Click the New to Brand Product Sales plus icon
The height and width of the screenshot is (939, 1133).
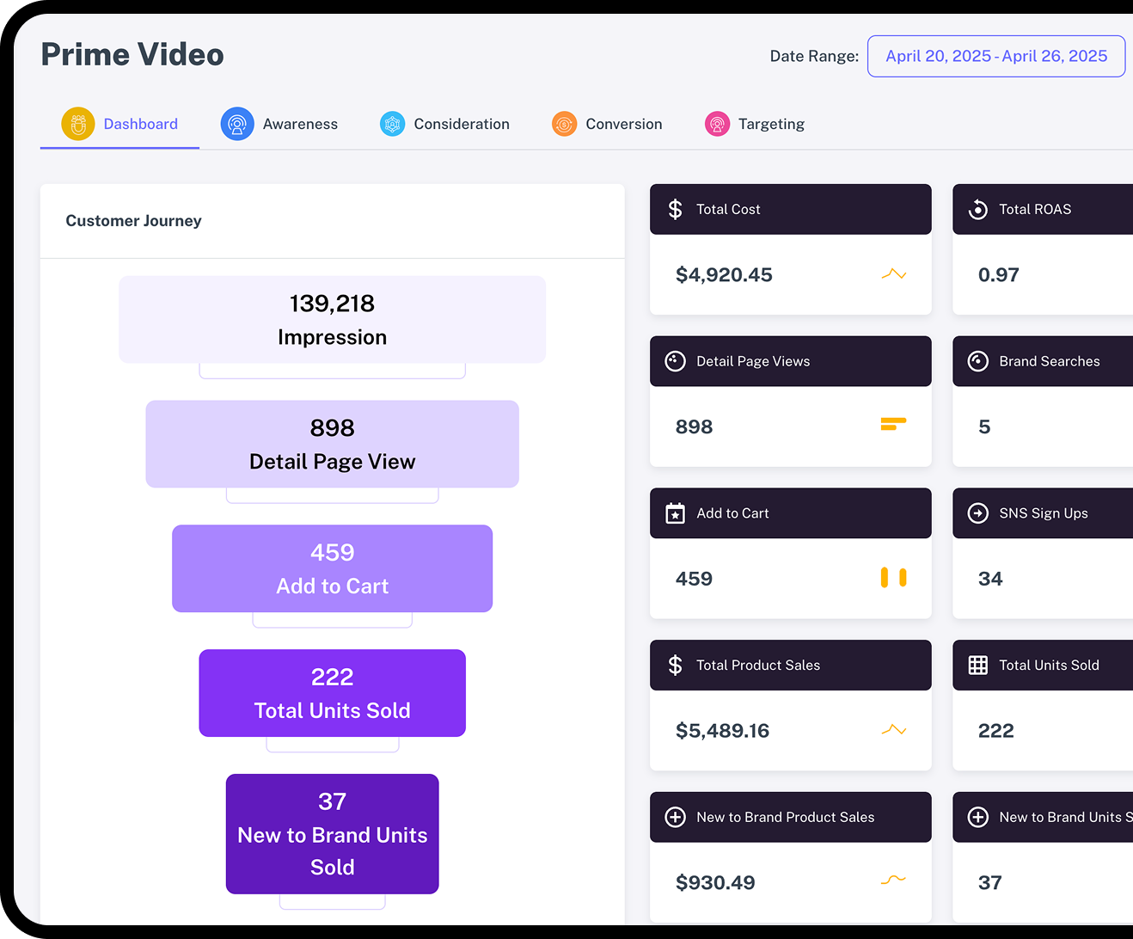tap(676, 817)
